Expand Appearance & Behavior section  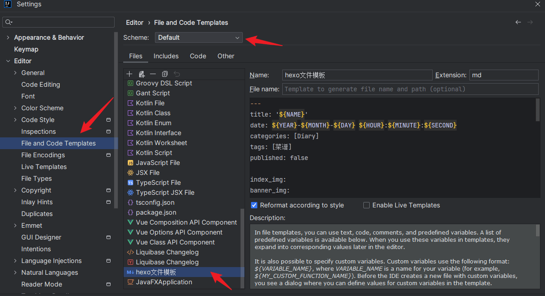(8, 38)
